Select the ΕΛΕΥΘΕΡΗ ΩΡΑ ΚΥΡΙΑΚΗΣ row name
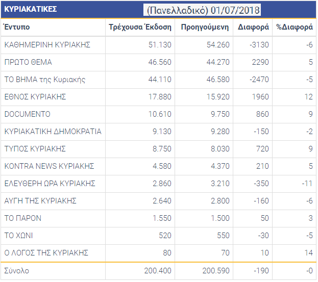Image resolution: width=318 pixels, height=282 pixels. 50,184
